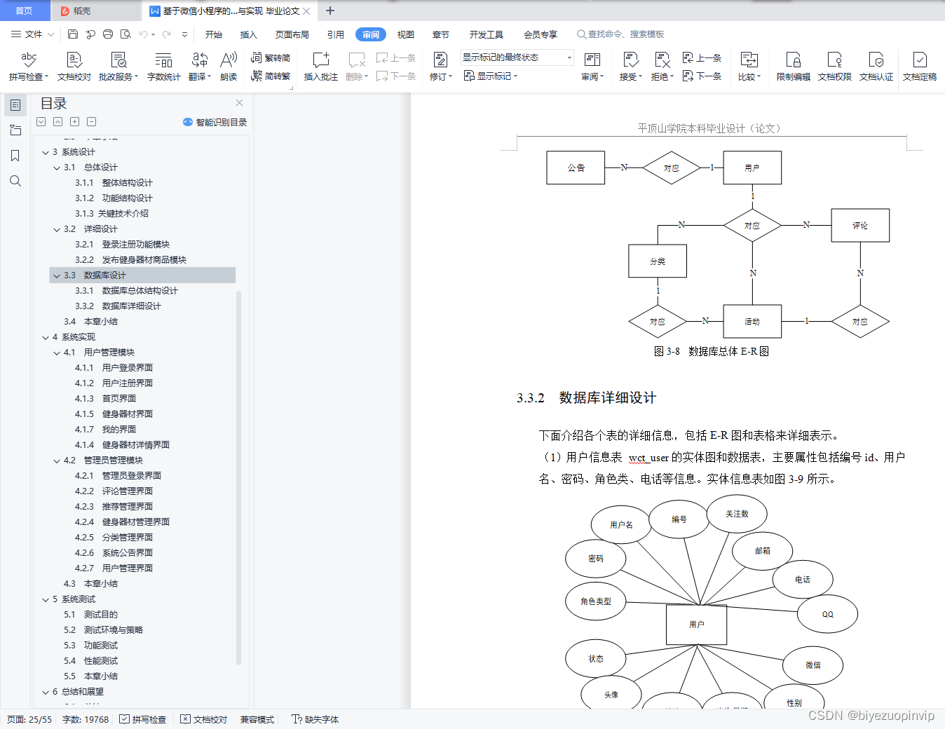Switch to the 引用 ribbon tab
945x729 pixels.
tap(336, 34)
